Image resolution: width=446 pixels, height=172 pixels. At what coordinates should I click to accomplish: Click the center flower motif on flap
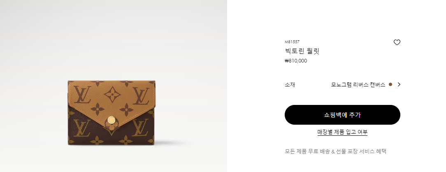112,95
